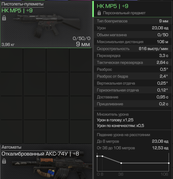
Task: Click the graph start point at 0 meters
Action: [x=97, y=156]
